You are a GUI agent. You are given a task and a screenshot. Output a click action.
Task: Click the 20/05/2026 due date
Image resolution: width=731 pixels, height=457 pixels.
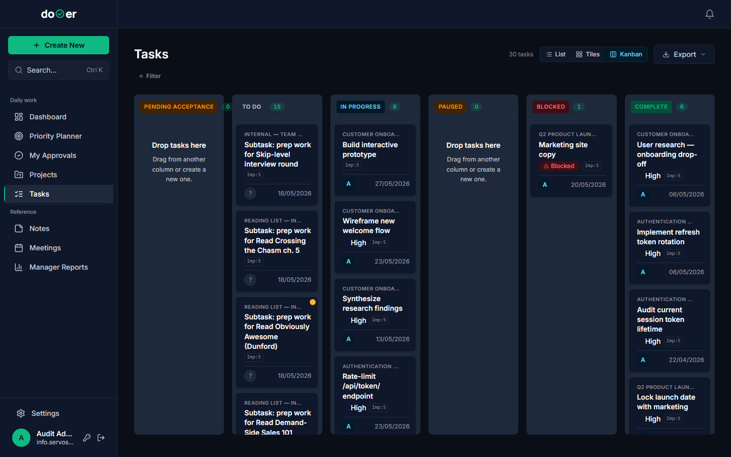pyautogui.click(x=588, y=185)
